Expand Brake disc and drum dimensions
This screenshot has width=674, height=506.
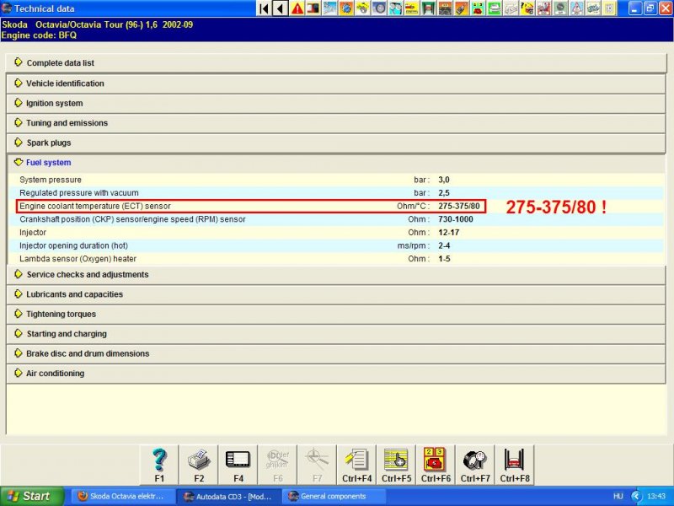pos(336,353)
